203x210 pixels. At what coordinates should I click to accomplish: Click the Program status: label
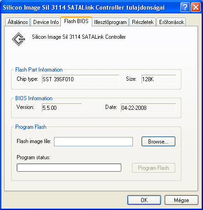pos(33,157)
